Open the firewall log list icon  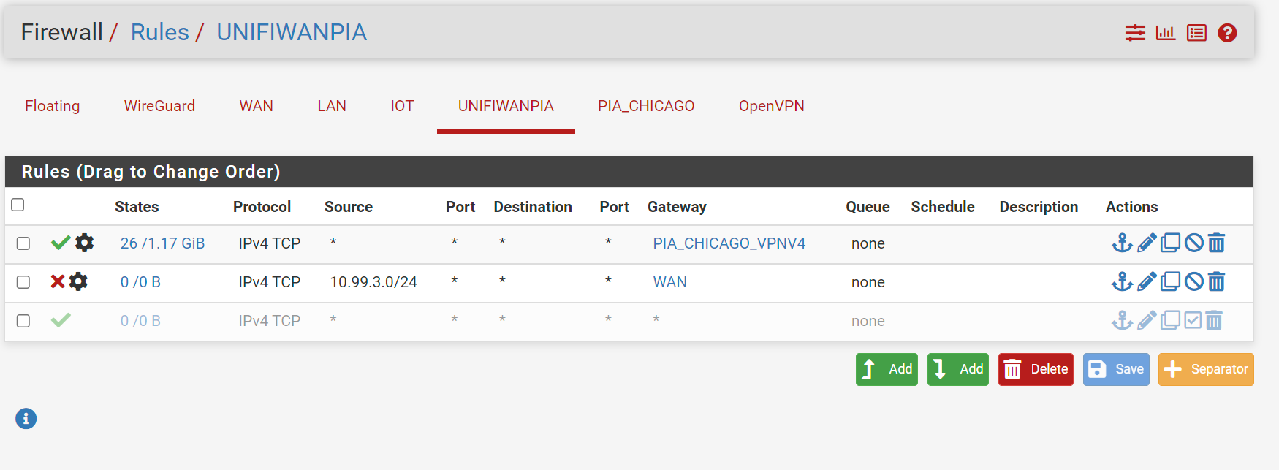click(1196, 33)
